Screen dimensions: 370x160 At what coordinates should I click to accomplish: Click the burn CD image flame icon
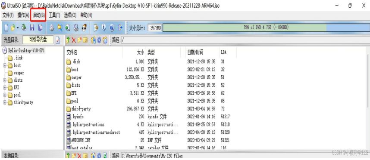[84, 28]
